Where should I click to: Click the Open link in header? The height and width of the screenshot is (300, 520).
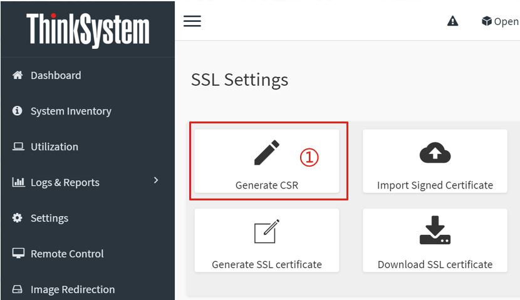506,21
